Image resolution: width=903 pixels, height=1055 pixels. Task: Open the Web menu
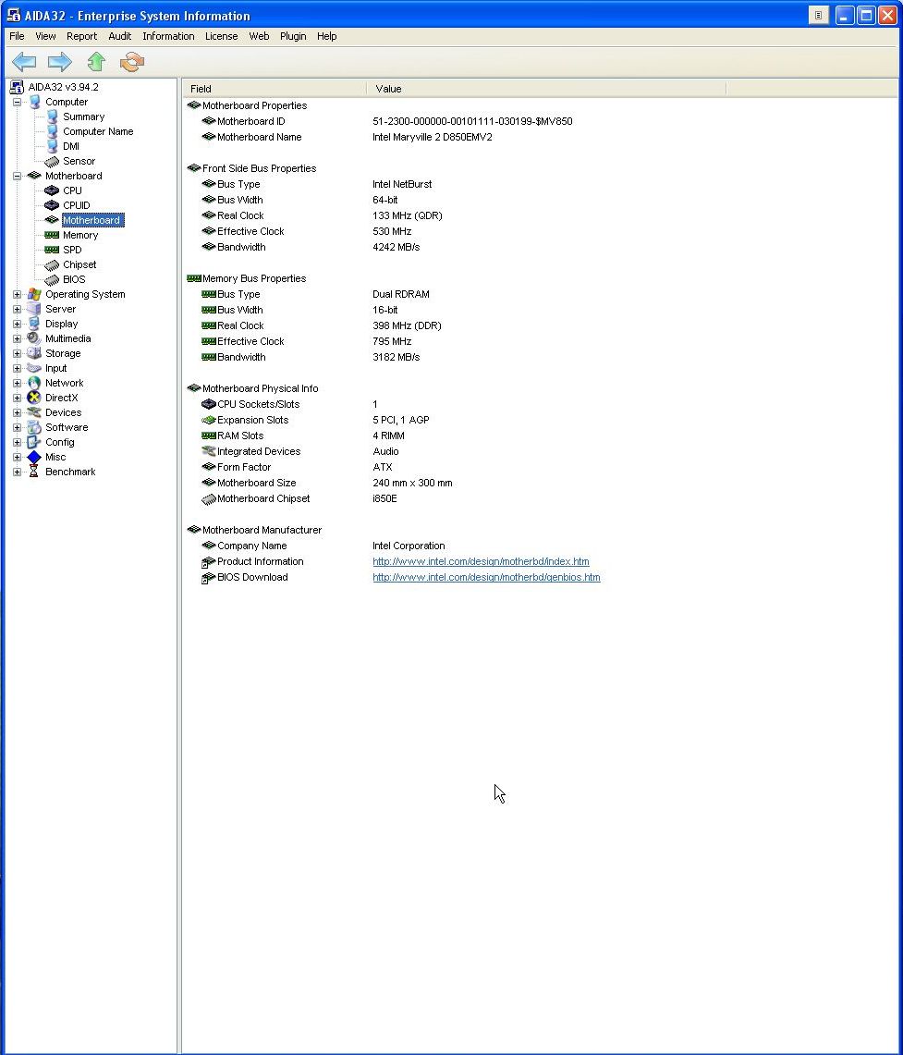coord(259,36)
